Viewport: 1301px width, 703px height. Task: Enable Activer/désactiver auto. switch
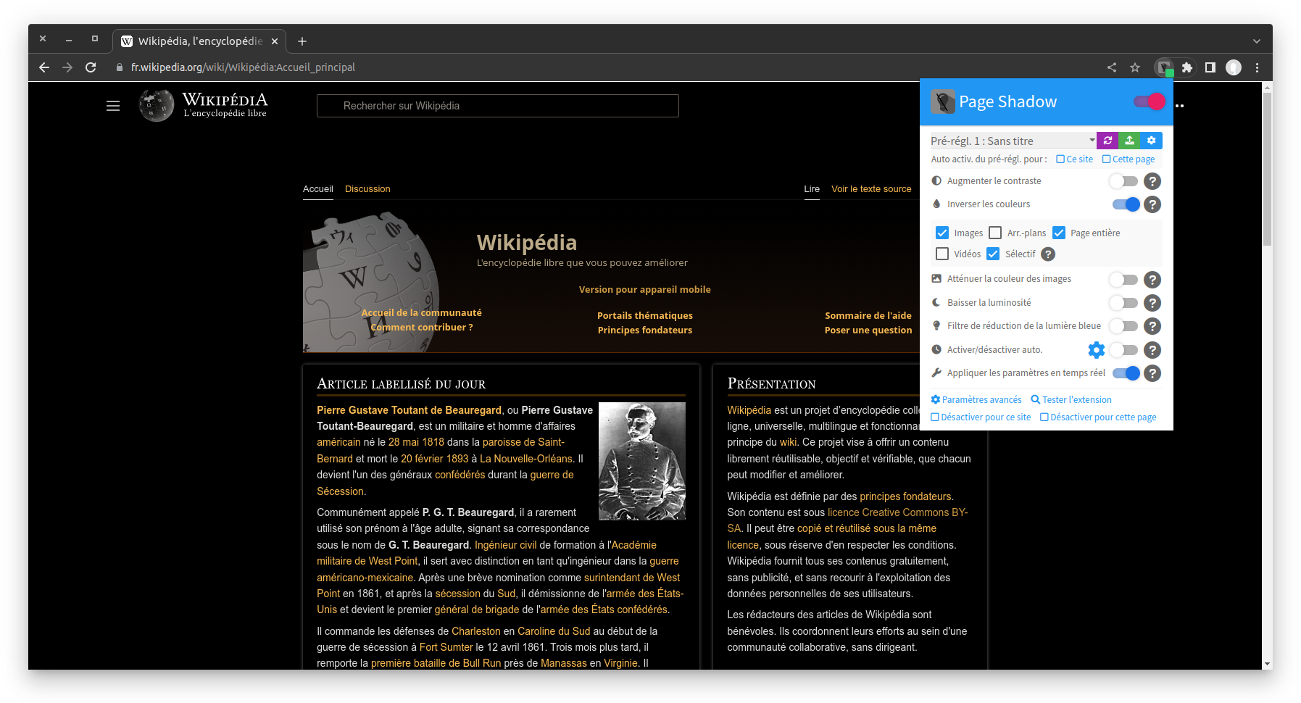1124,350
